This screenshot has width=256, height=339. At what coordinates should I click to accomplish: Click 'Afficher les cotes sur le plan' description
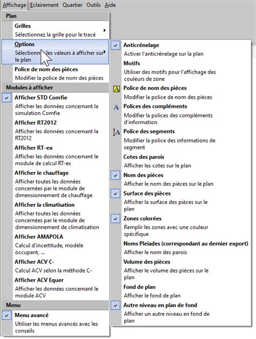[x=157, y=166]
